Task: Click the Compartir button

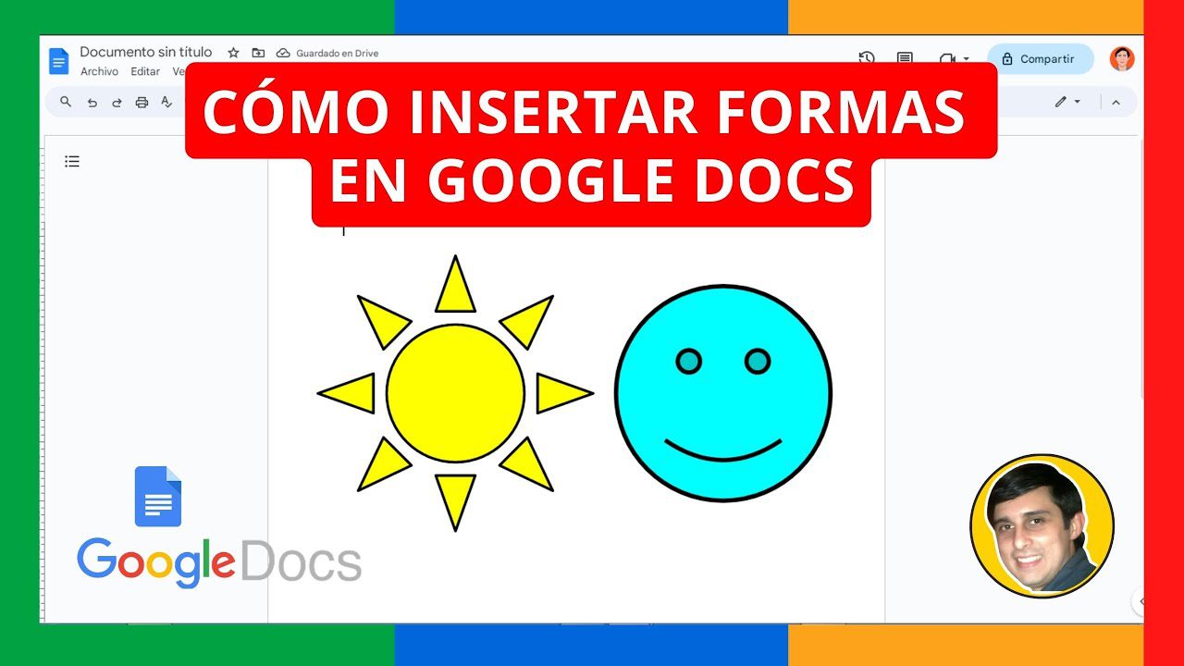Action: pos(1040,58)
